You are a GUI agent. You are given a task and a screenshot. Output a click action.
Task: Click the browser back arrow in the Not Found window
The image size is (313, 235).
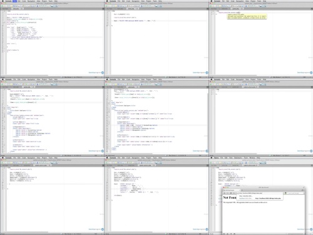[x=225, y=193]
